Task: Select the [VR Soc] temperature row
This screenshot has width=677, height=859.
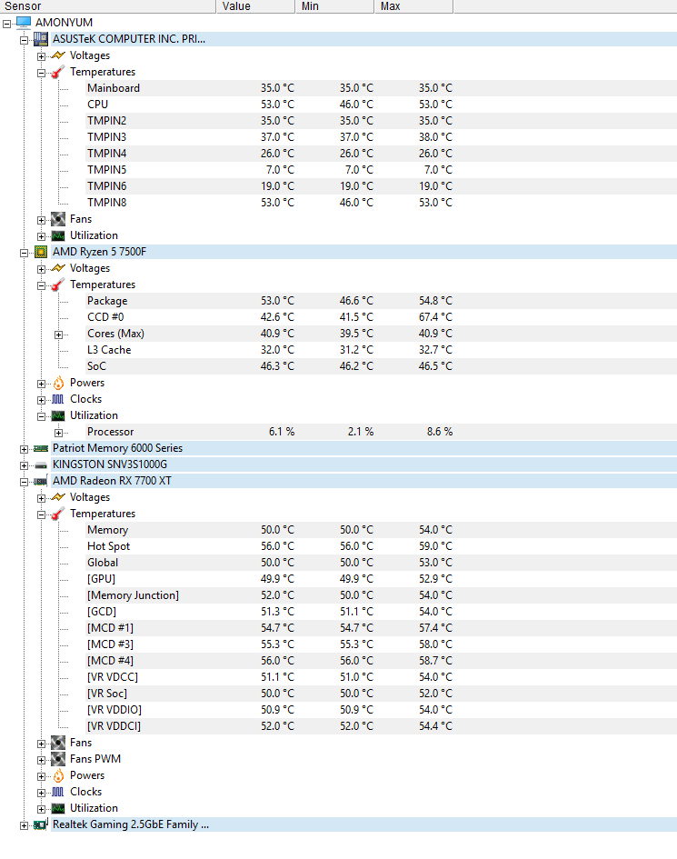Action: [x=381, y=694]
